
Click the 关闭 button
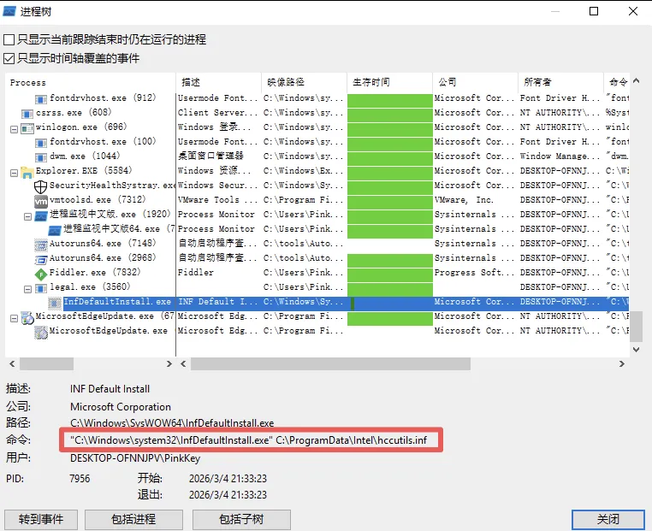[608, 519]
